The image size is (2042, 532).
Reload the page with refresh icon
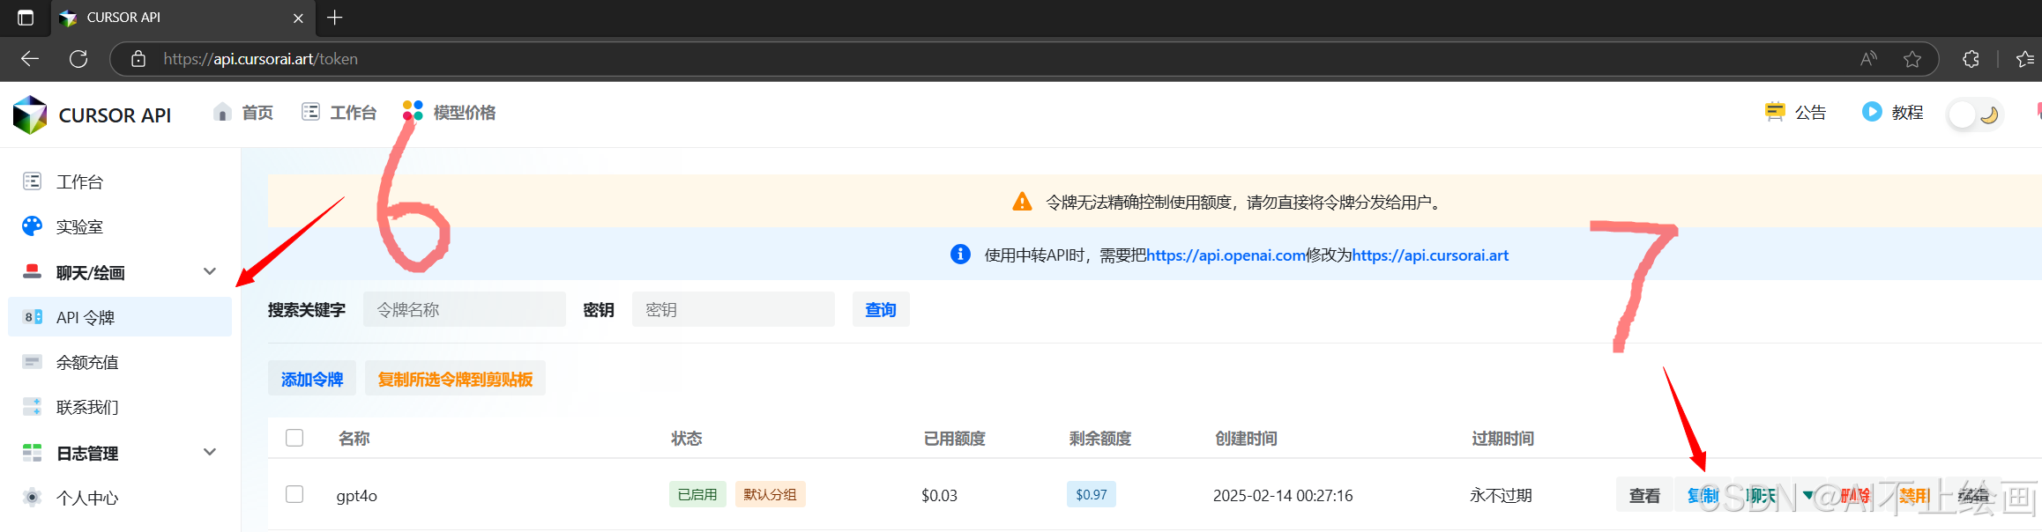(78, 59)
